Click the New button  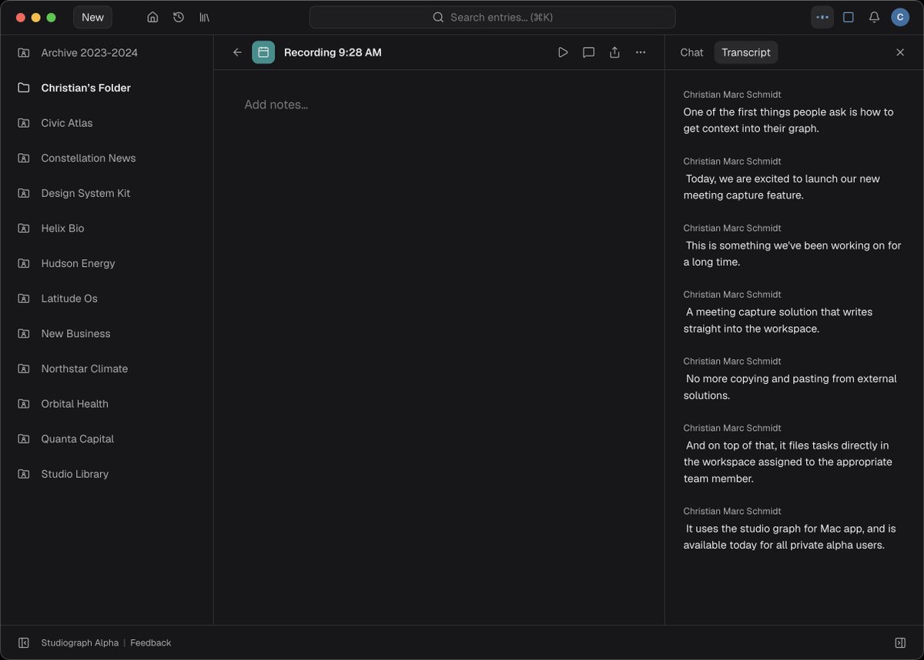pos(92,17)
